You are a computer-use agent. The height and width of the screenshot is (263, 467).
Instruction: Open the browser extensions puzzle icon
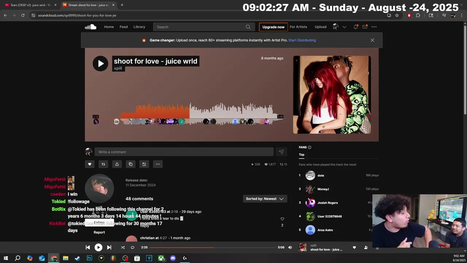418,15
